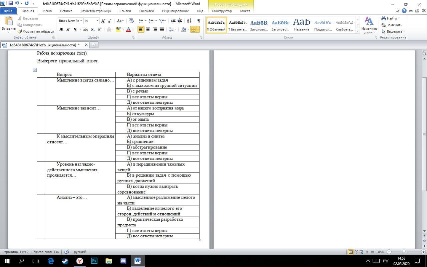Switch to the Рецензирование tab
The width and height of the screenshot is (427, 267).
point(175,11)
